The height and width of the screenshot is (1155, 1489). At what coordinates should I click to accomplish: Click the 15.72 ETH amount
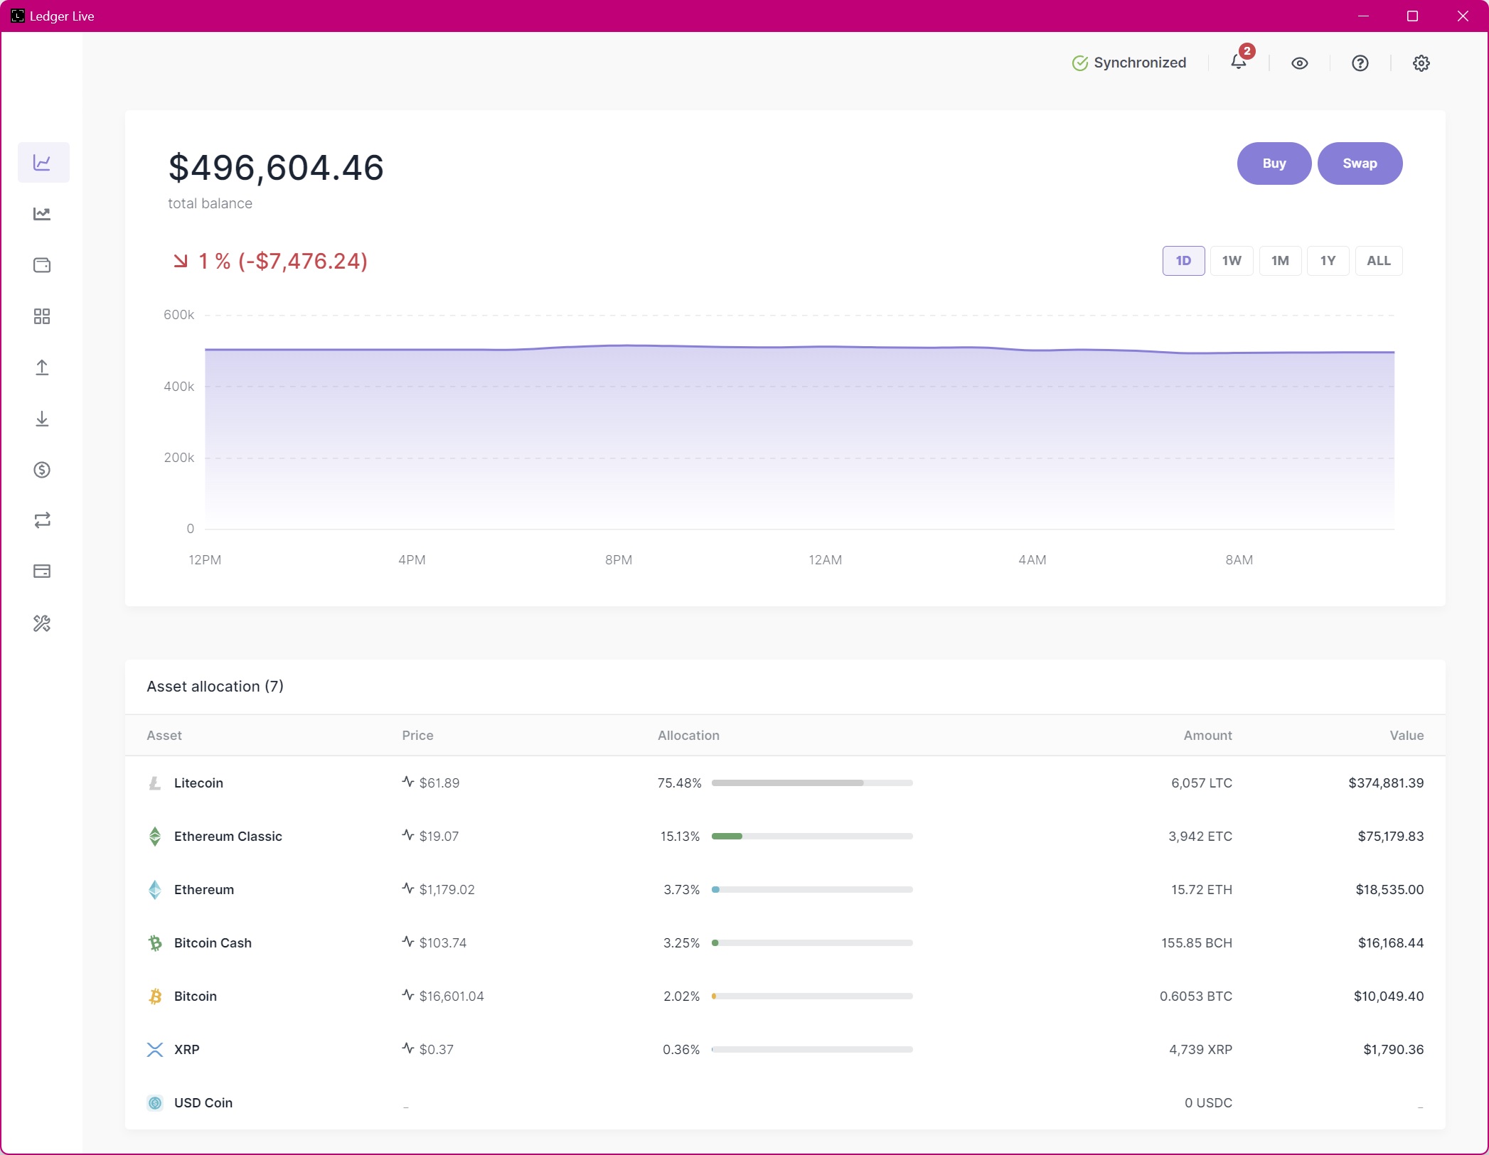(1202, 890)
